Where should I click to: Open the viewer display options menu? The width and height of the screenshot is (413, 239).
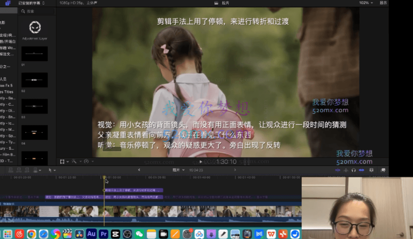coord(383,3)
